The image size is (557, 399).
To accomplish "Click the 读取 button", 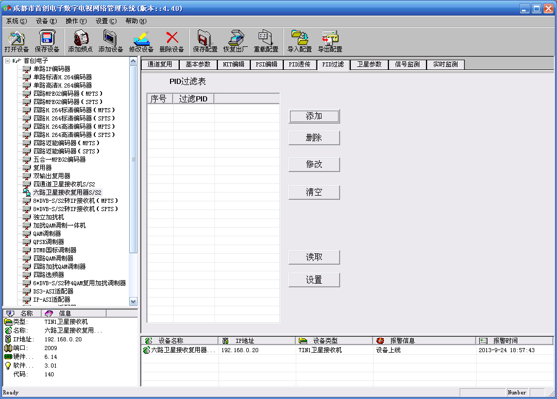I will tap(314, 257).
